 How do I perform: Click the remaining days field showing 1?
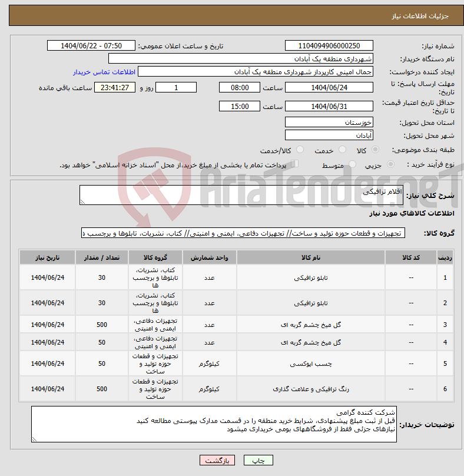coord(176,87)
